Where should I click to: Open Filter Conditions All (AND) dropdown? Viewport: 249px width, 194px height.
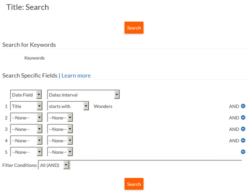[x=53, y=165]
